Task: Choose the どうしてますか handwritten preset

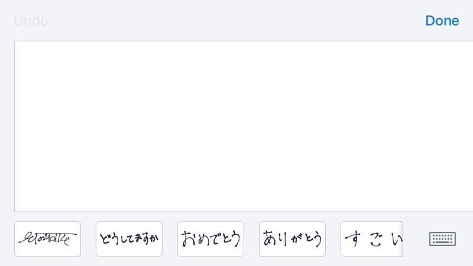Action: (x=129, y=239)
